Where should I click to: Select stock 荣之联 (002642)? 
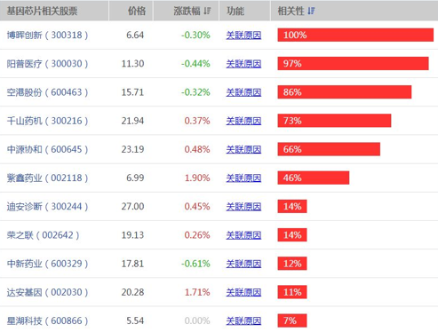43,235
